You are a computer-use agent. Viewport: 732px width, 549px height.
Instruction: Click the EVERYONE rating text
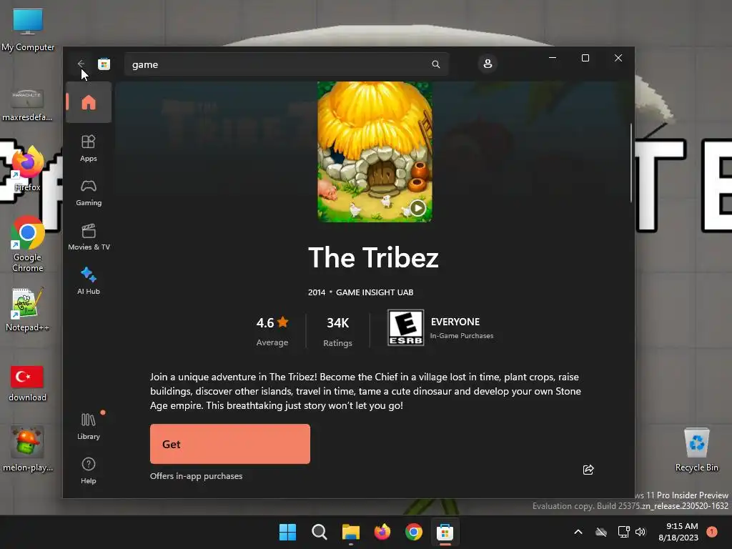click(455, 322)
